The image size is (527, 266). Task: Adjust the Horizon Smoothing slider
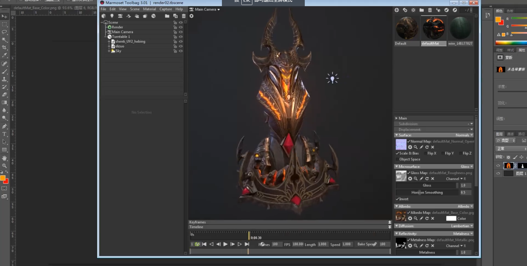coord(427,193)
